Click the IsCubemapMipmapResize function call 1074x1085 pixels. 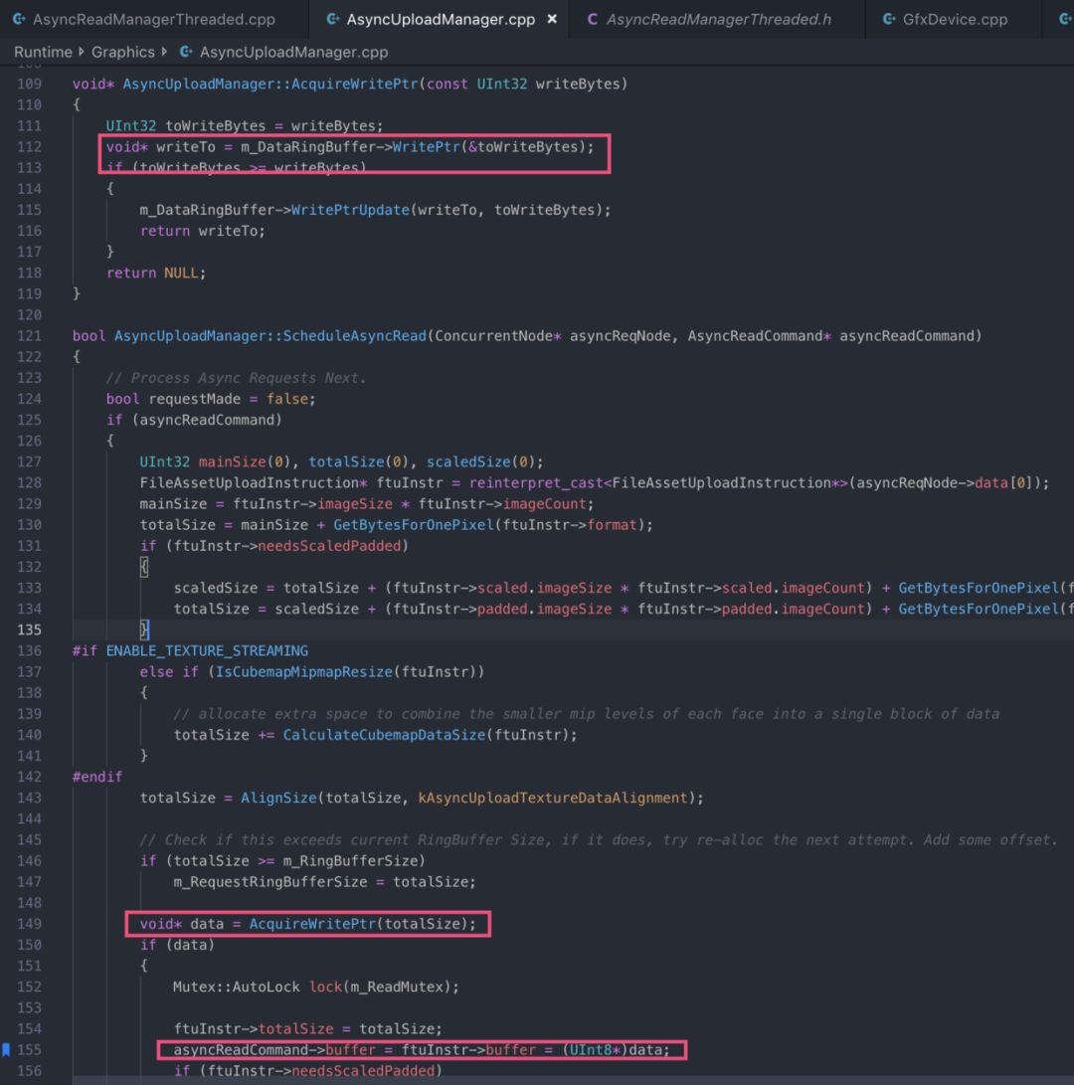point(303,672)
